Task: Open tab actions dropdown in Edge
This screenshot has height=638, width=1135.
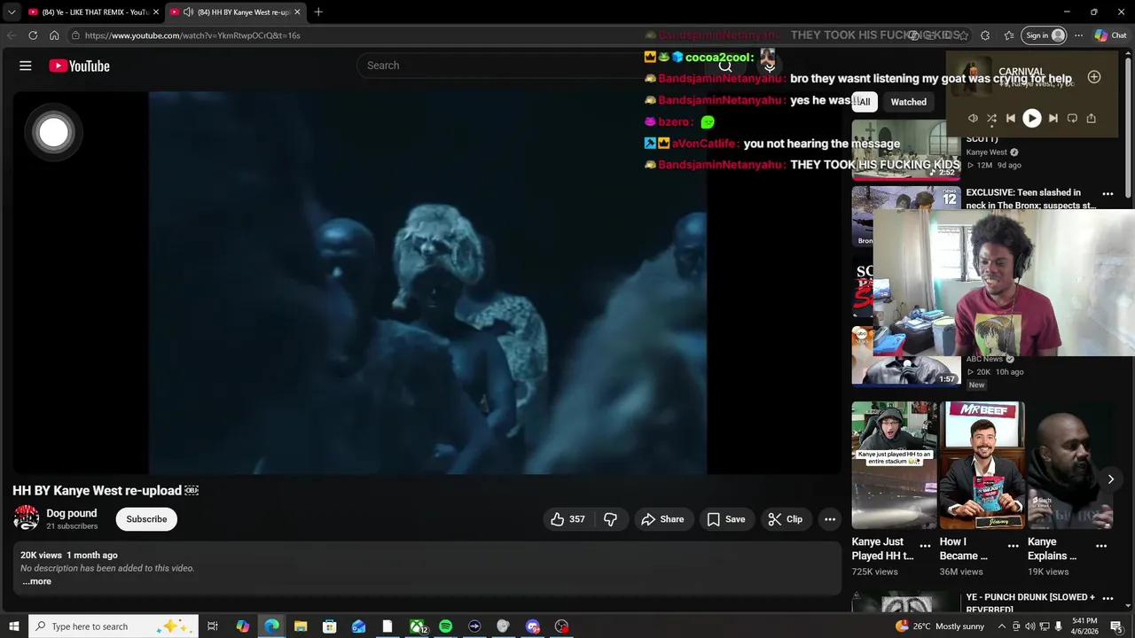Action: 12,12
